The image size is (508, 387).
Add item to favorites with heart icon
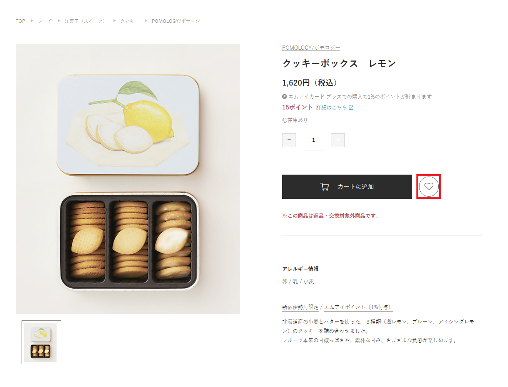(x=429, y=187)
